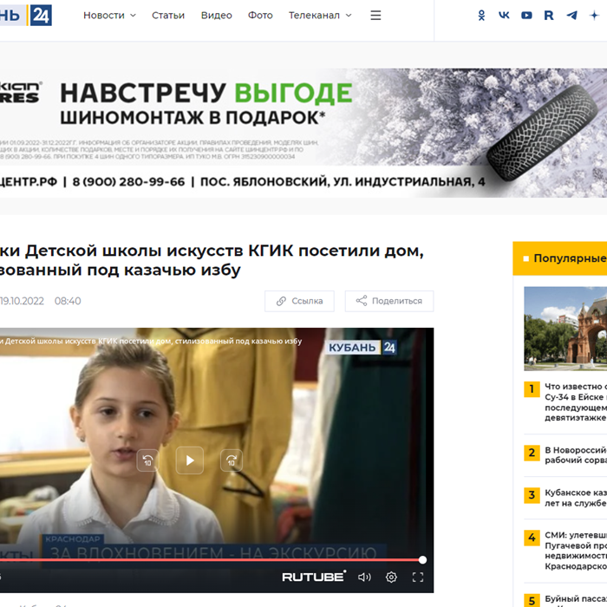Open popular item 3 about Кубанское казачество
Image resolution: width=607 pixels, height=607 pixels.
click(x=565, y=498)
